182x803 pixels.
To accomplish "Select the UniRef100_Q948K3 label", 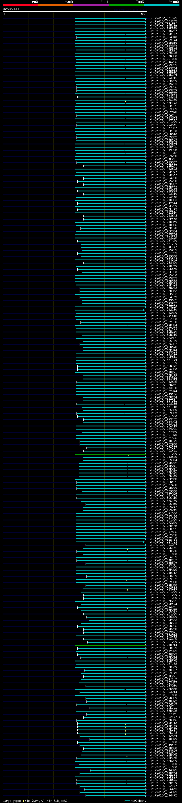I will pyautogui.click(x=163, y=792).
